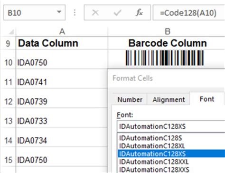Switch to the Alignment tab
The image size is (225, 173).
point(169,100)
